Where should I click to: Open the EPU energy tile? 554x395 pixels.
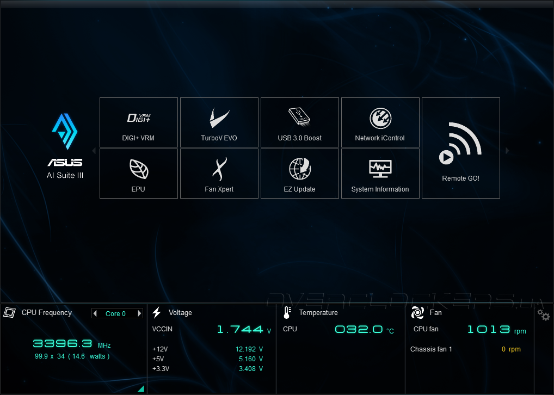click(x=138, y=174)
